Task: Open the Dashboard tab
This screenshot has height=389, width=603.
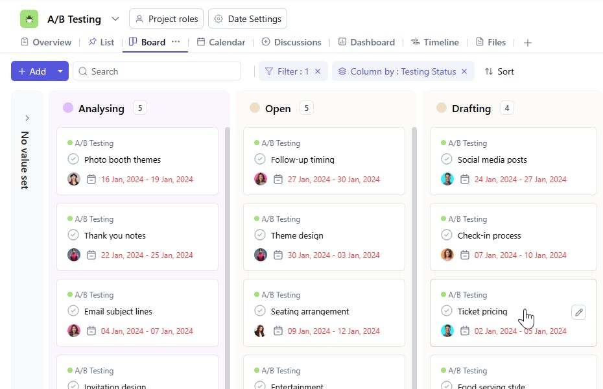Action: [x=366, y=42]
